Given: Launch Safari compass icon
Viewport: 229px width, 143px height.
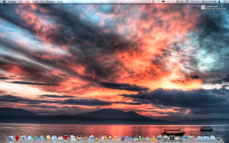Looking at the screenshot, I should [x=42, y=138].
